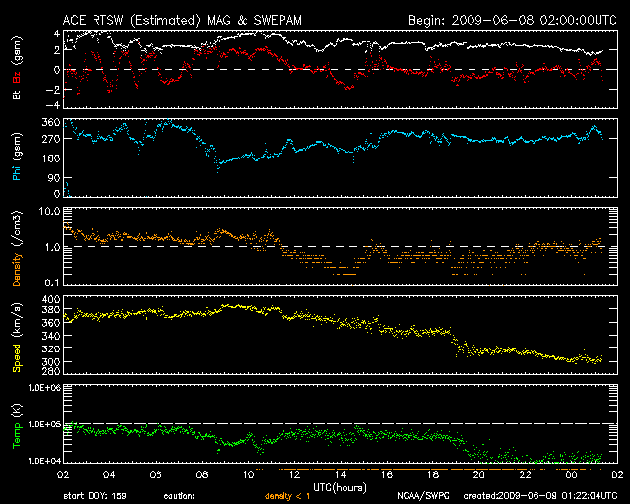Click the '20' hour label on the time axis
630x504 pixels.
[479, 475]
